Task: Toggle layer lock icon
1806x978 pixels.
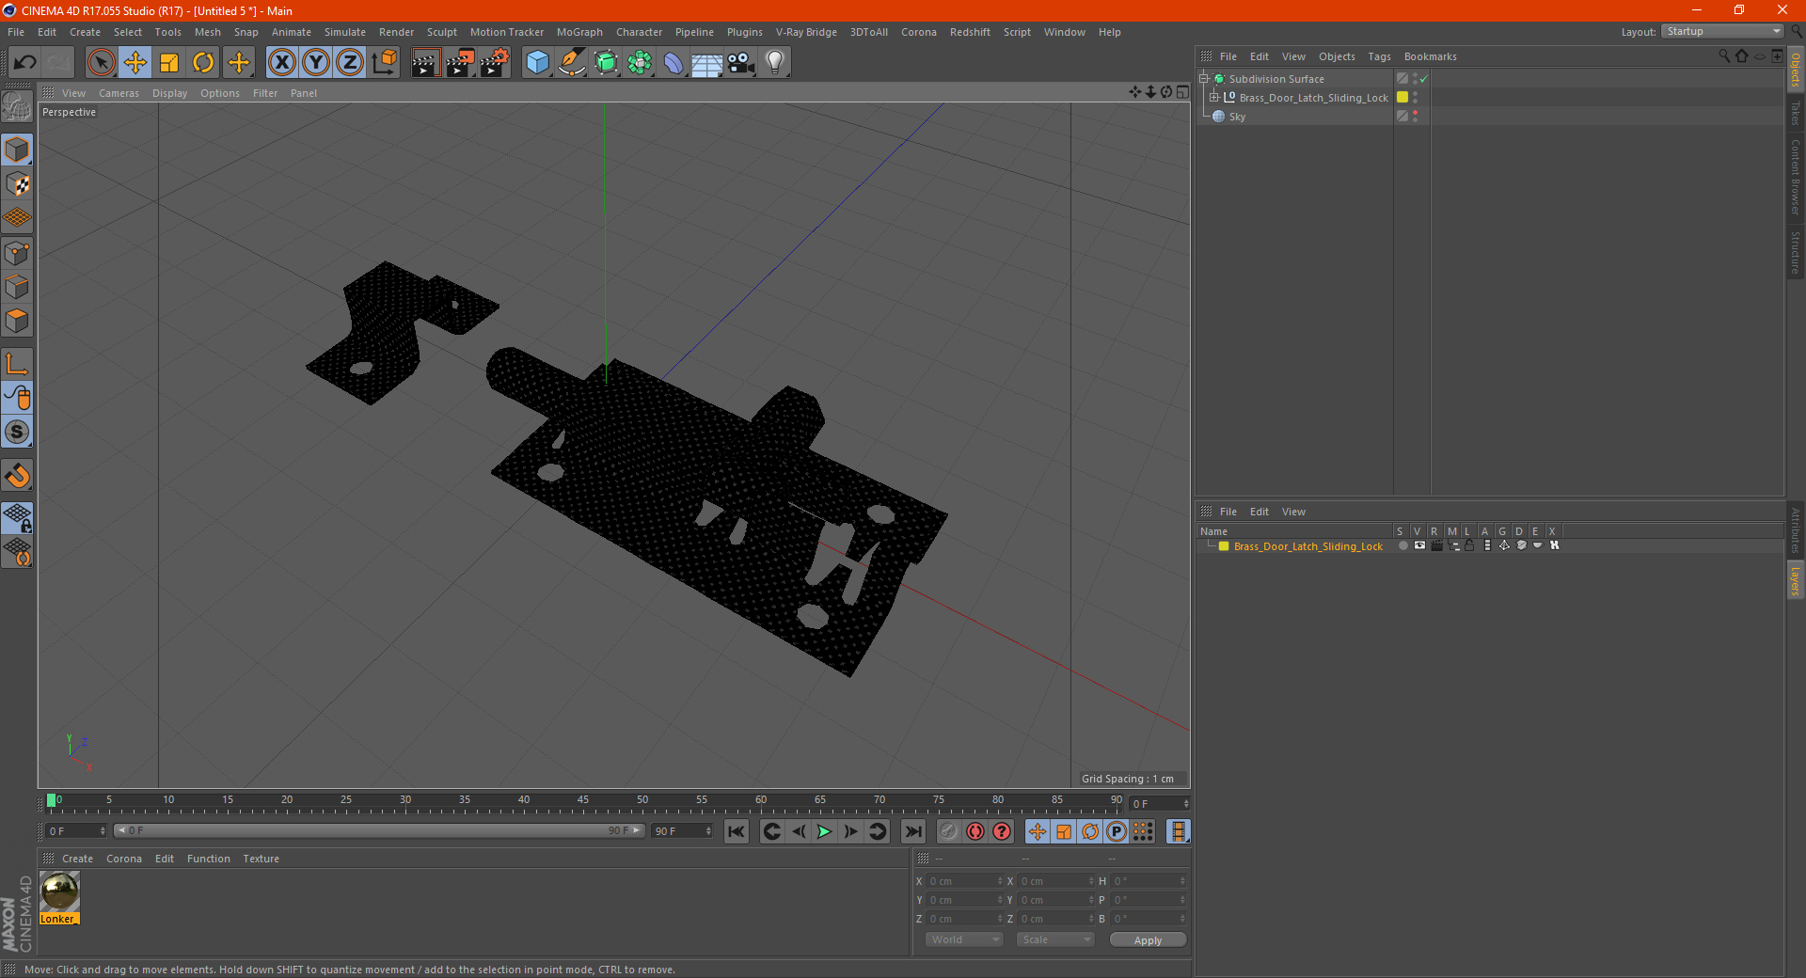Action: click(x=1469, y=545)
